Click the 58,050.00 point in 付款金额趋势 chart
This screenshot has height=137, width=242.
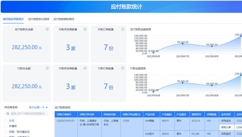click(x=212, y=85)
